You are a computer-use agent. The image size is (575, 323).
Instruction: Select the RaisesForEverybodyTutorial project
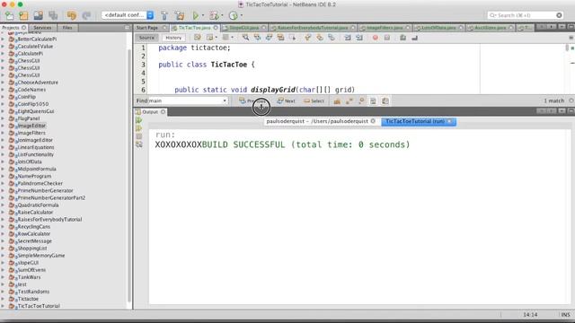point(49,219)
